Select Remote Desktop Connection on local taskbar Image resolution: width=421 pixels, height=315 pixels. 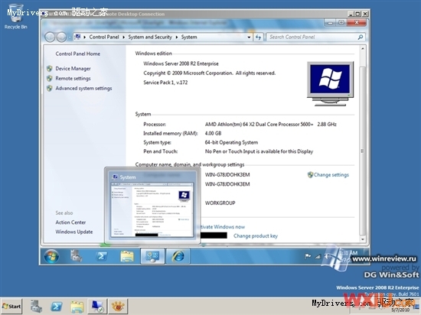97,306
